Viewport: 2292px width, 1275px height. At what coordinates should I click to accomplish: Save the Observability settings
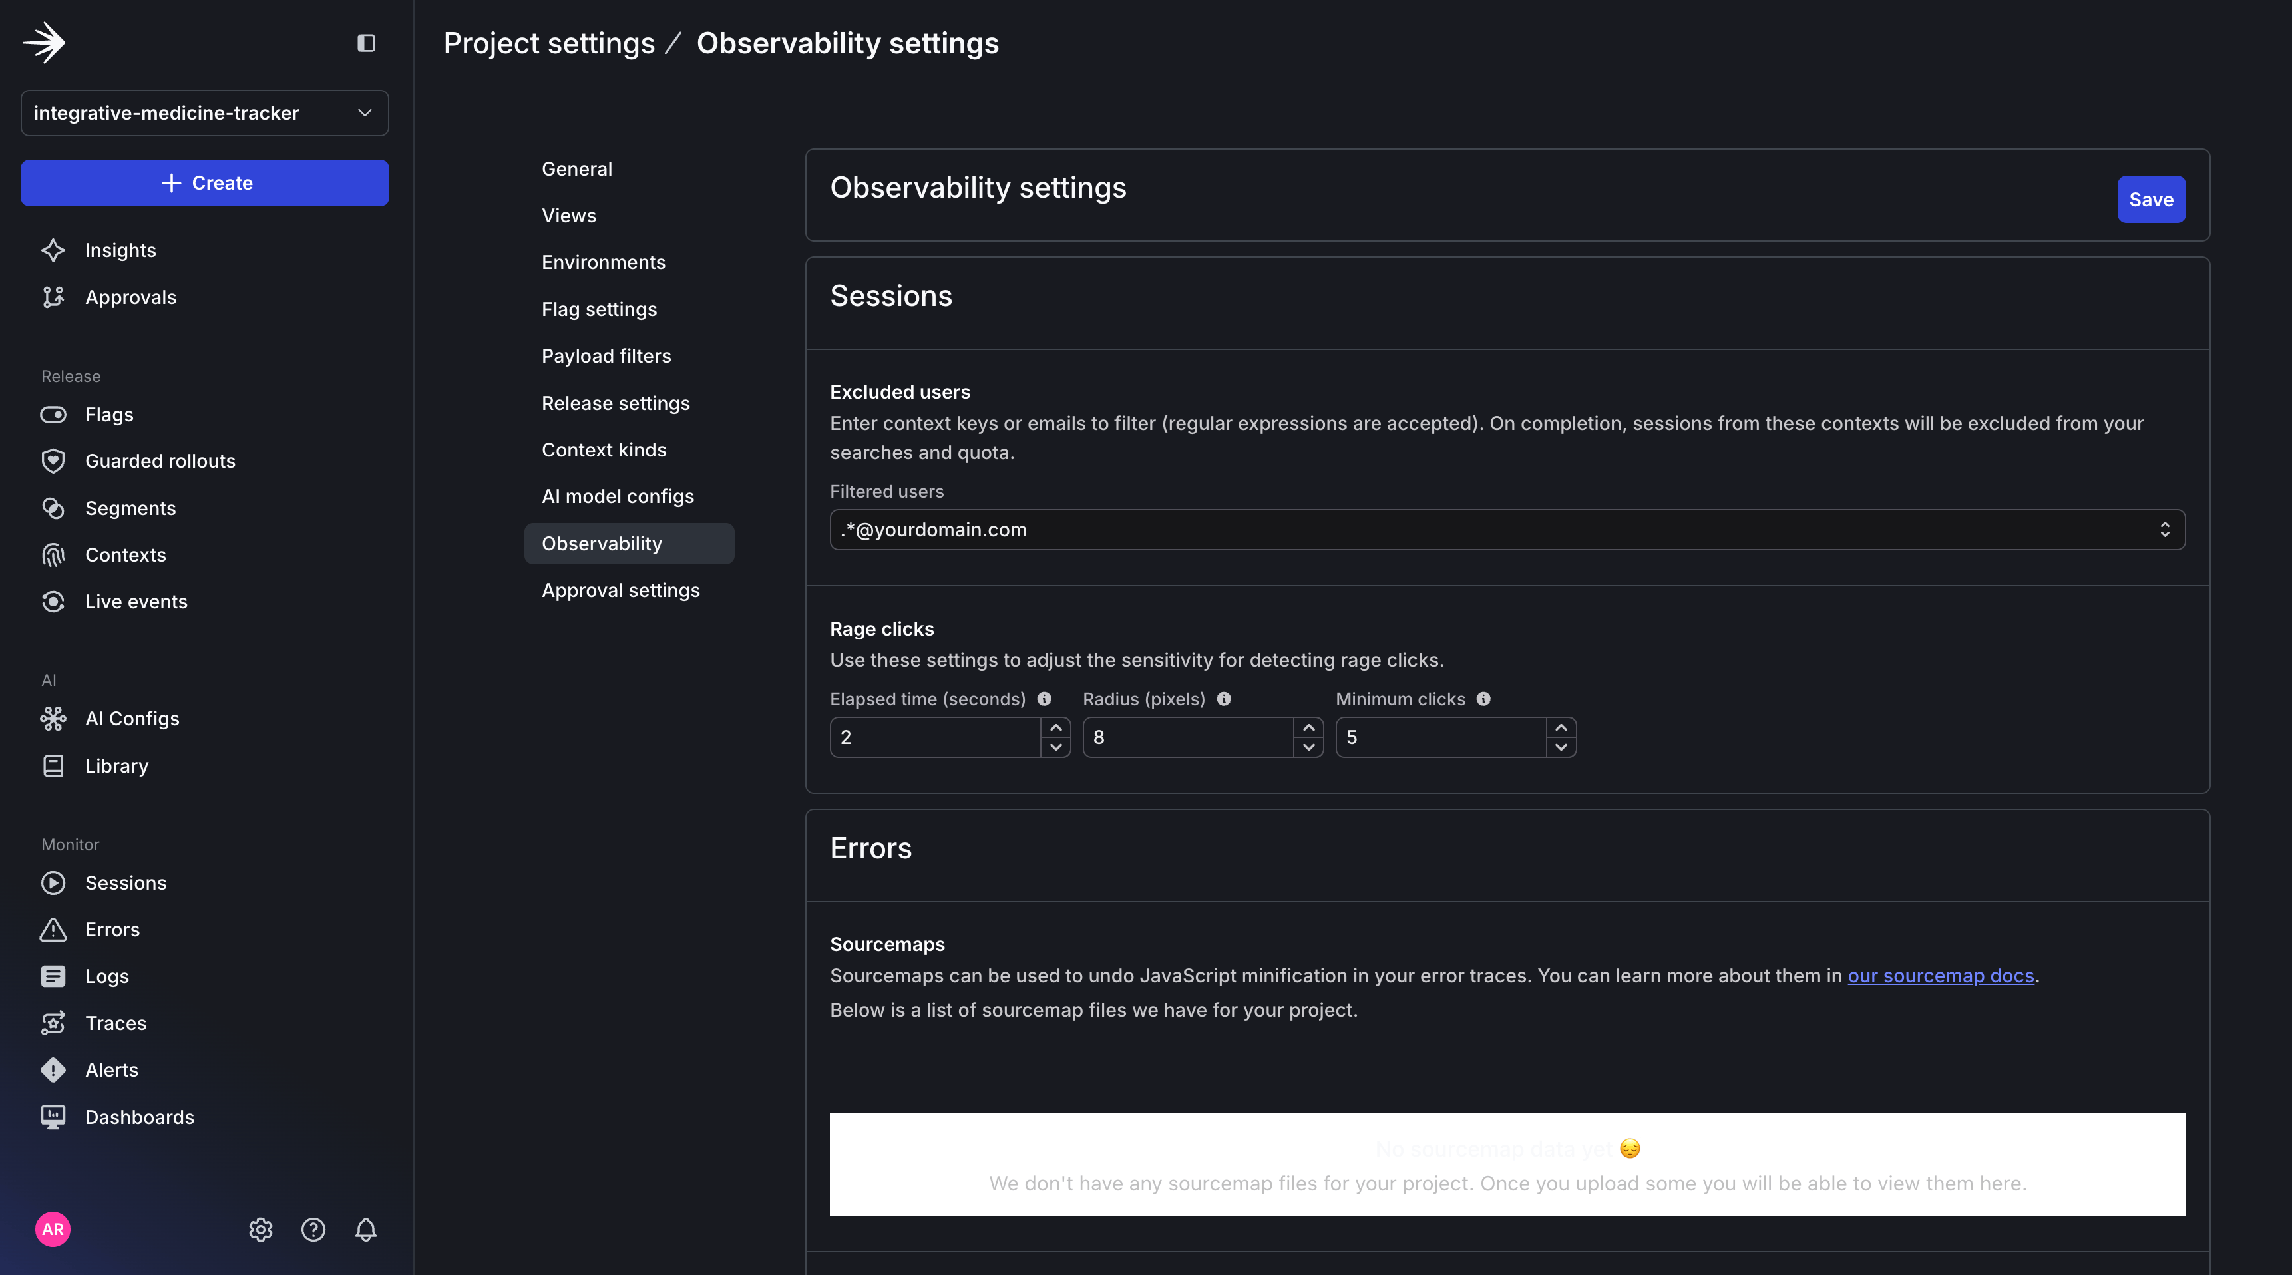2152,200
